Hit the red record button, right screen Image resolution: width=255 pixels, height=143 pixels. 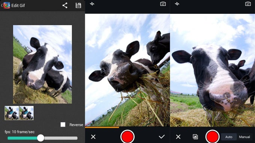pyautogui.click(x=212, y=137)
